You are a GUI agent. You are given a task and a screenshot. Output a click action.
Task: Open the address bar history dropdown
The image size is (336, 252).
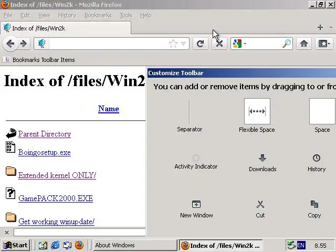183,44
